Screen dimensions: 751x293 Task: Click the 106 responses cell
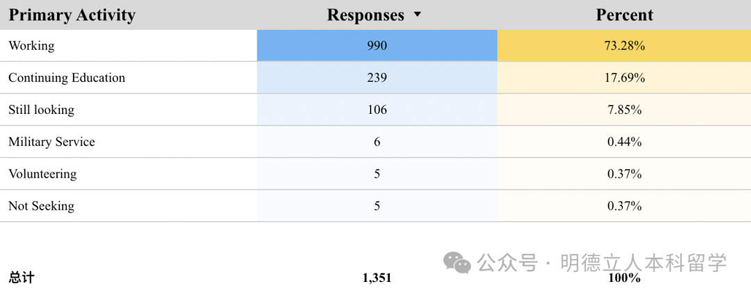[x=377, y=110]
